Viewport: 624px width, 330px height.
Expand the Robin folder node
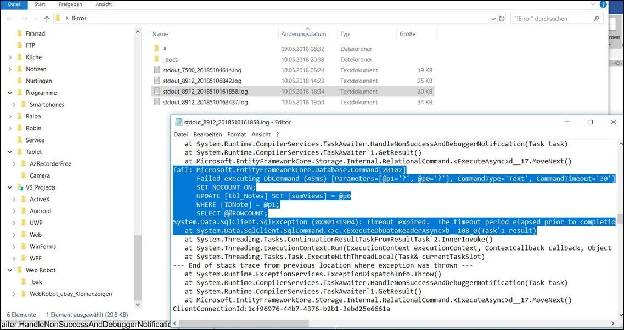10,128
